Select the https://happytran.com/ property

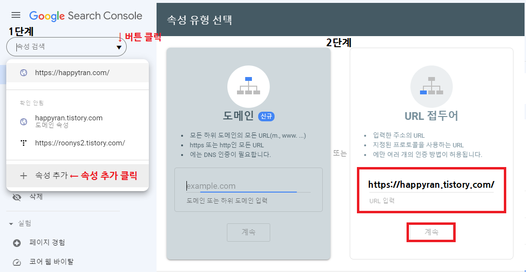tap(78, 72)
